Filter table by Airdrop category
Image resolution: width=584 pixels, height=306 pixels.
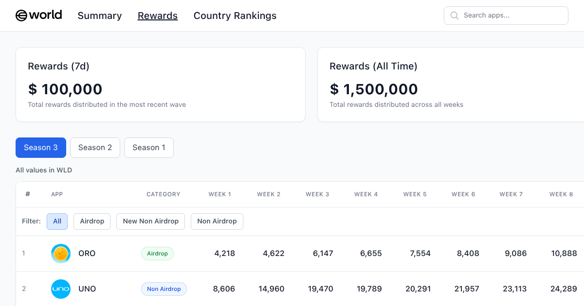tap(92, 221)
